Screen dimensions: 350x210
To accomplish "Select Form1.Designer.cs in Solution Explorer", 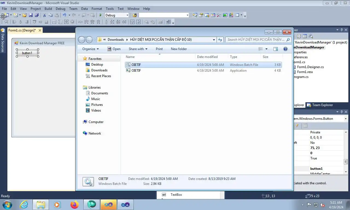I will click(310, 67).
